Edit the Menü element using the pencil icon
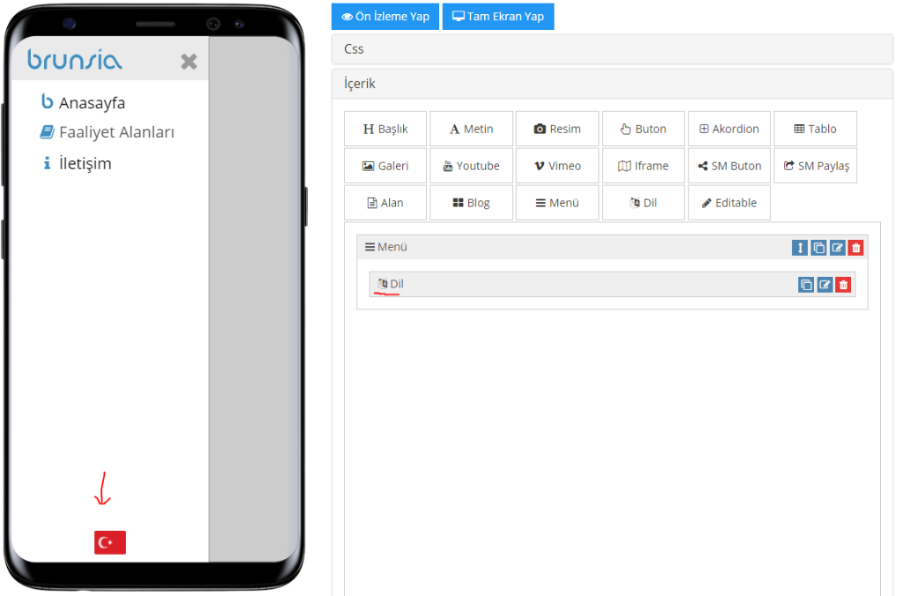Viewport: 903px width, 596px height. click(837, 248)
